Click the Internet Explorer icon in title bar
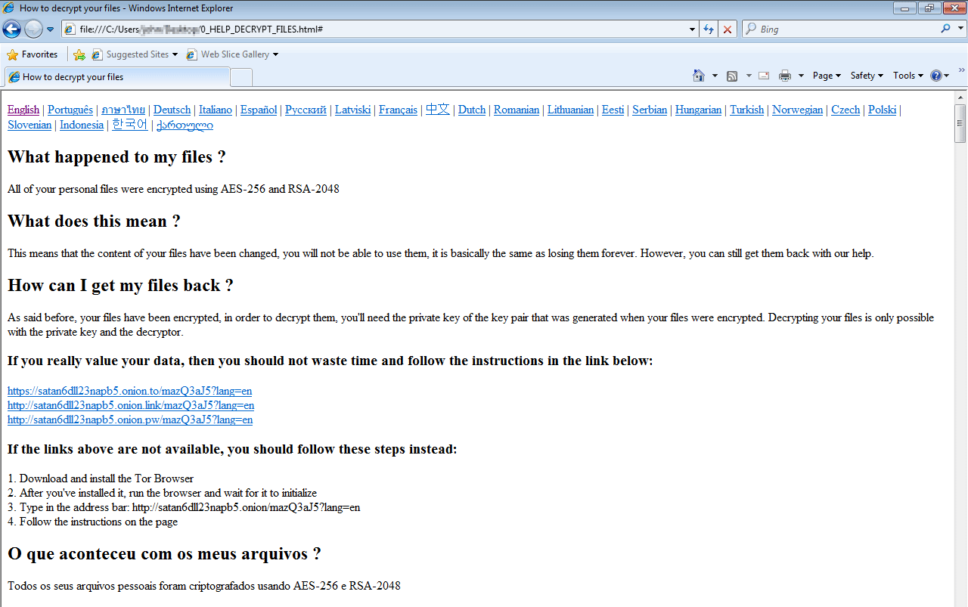 (9, 8)
